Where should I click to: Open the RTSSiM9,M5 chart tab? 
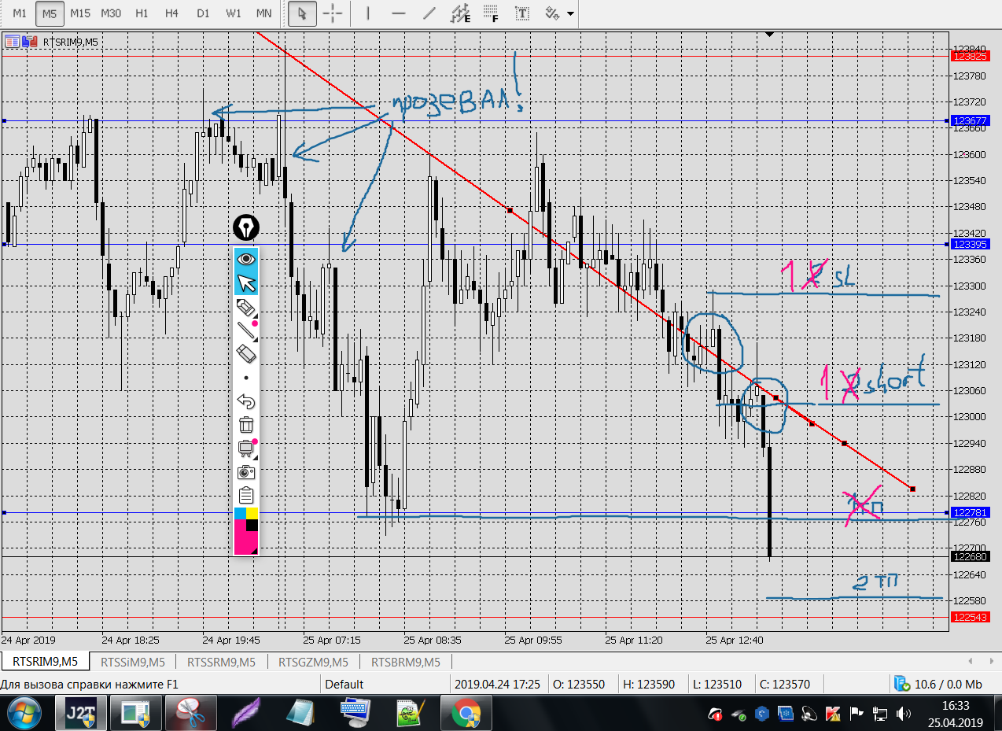tap(133, 662)
